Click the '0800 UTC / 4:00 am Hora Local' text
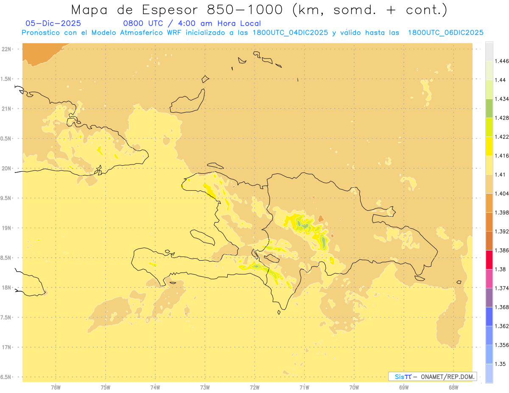Screen dimensions: 509x393 pos(192,24)
